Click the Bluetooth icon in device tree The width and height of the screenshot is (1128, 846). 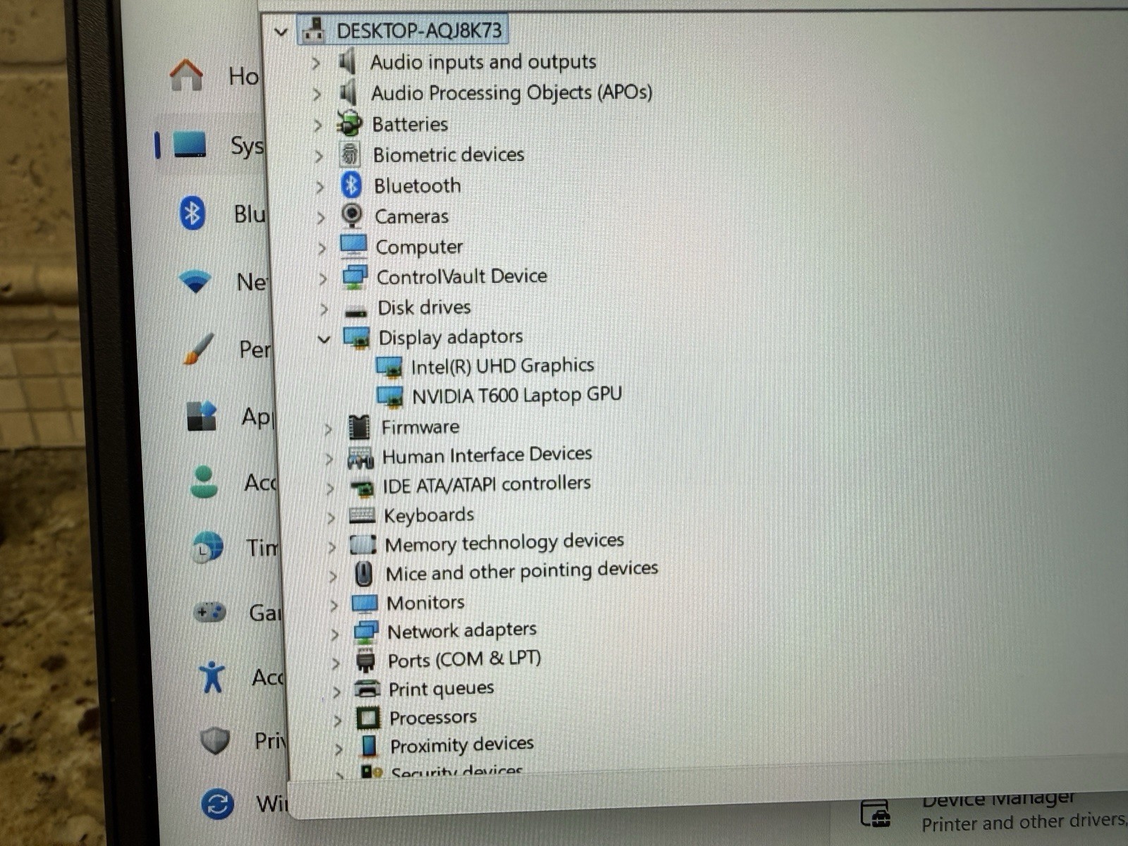[x=351, y=185]
